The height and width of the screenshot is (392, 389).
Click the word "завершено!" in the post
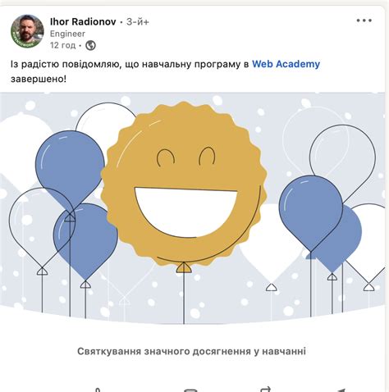click(39, 79)
